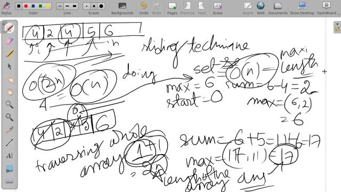Open the OpenBoard menu

pyautogui.click(x=327, y=8)
